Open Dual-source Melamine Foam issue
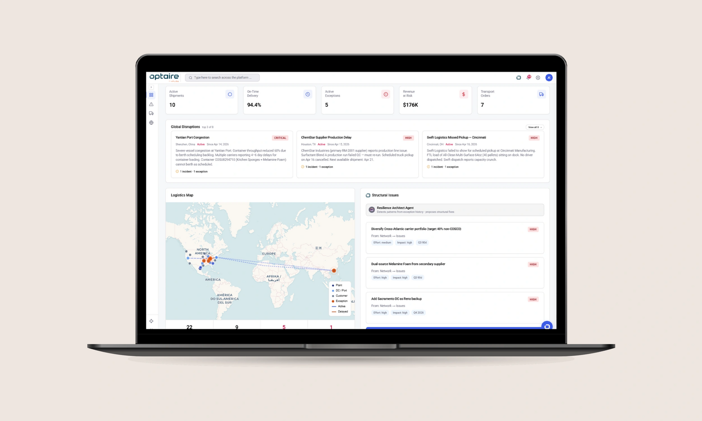Viewport: 702px width, 421px height. click(408, 264)
